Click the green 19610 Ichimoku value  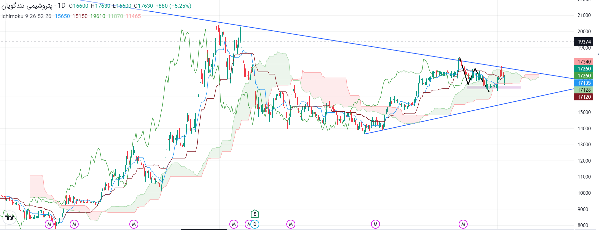click(x=98, y=16)
